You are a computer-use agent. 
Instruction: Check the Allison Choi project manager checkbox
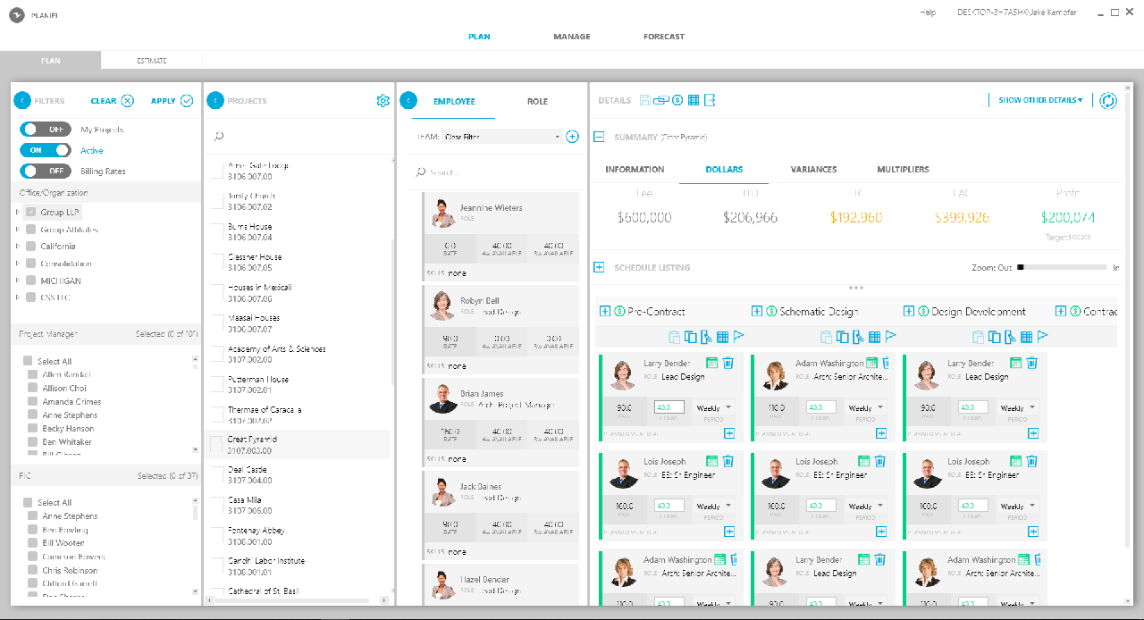pos(33,389)
